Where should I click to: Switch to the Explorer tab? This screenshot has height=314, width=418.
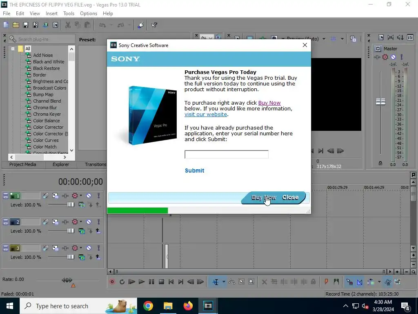[61, 164]
